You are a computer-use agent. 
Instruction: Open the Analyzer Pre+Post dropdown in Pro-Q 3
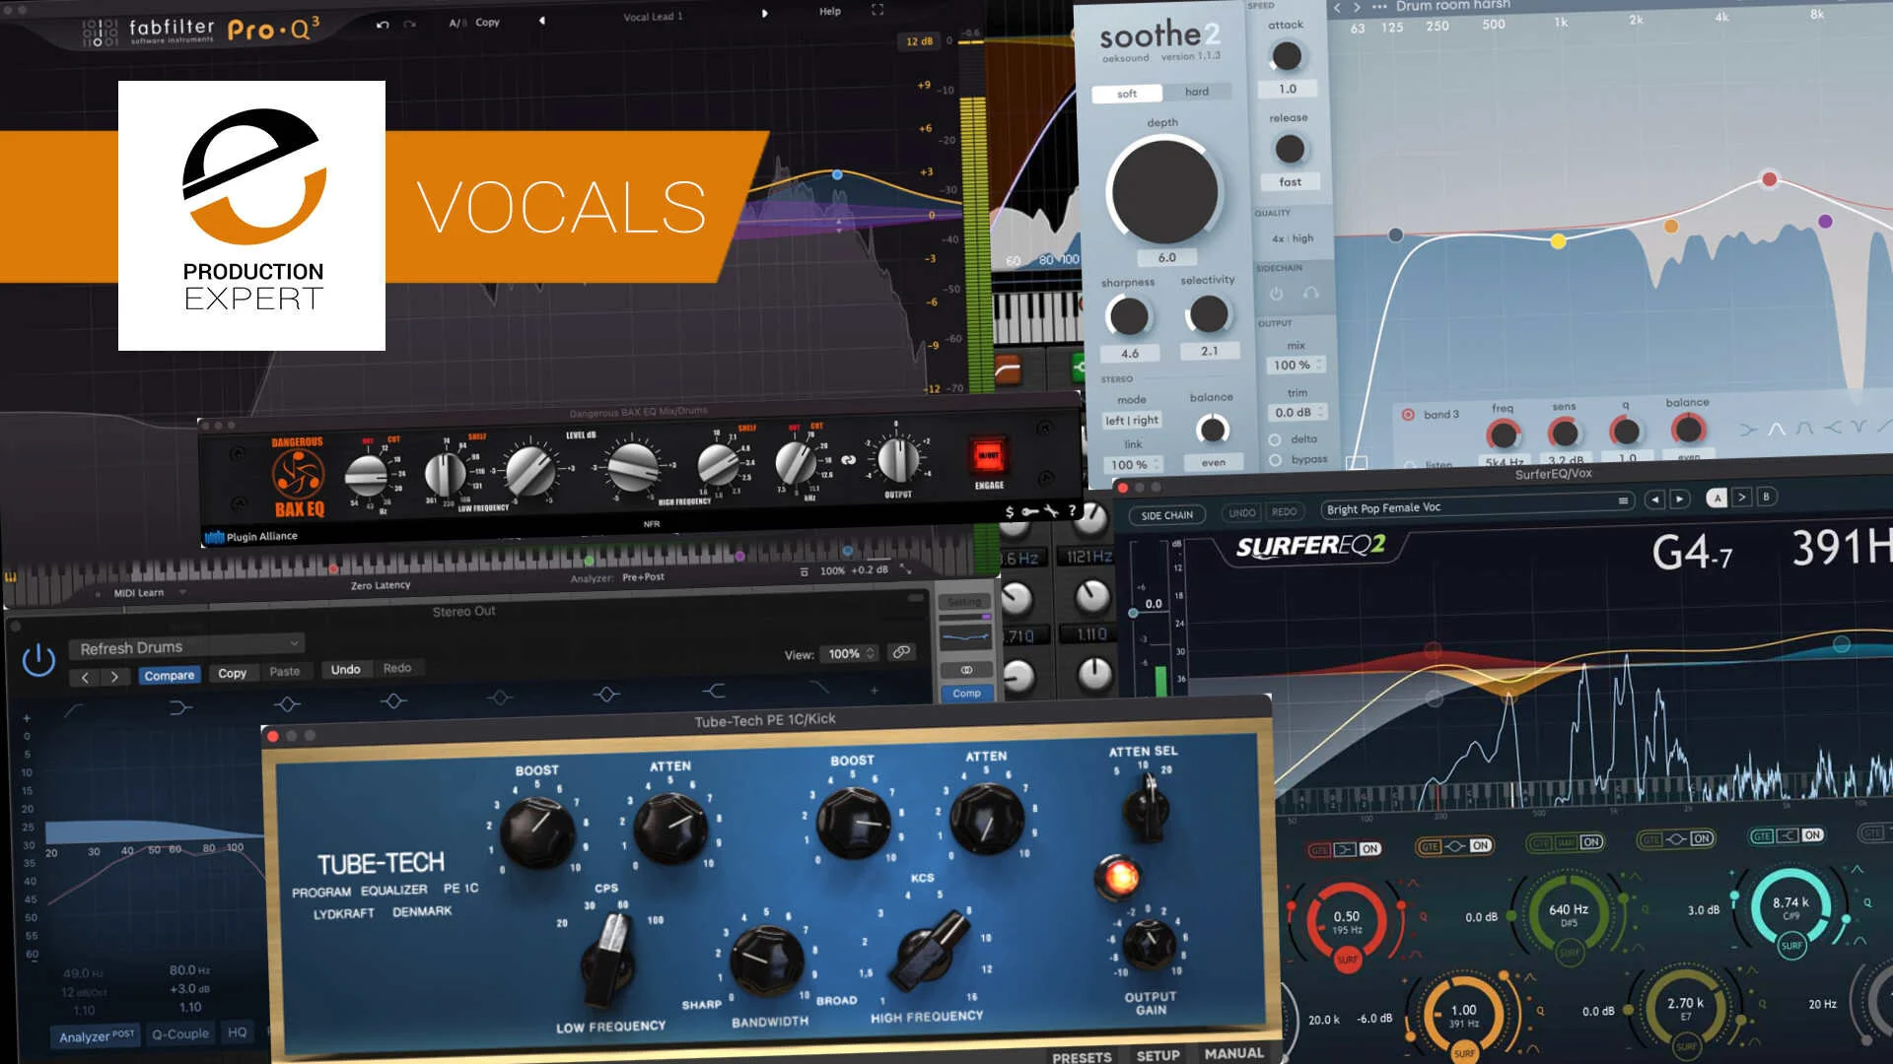tap(643, 577)
